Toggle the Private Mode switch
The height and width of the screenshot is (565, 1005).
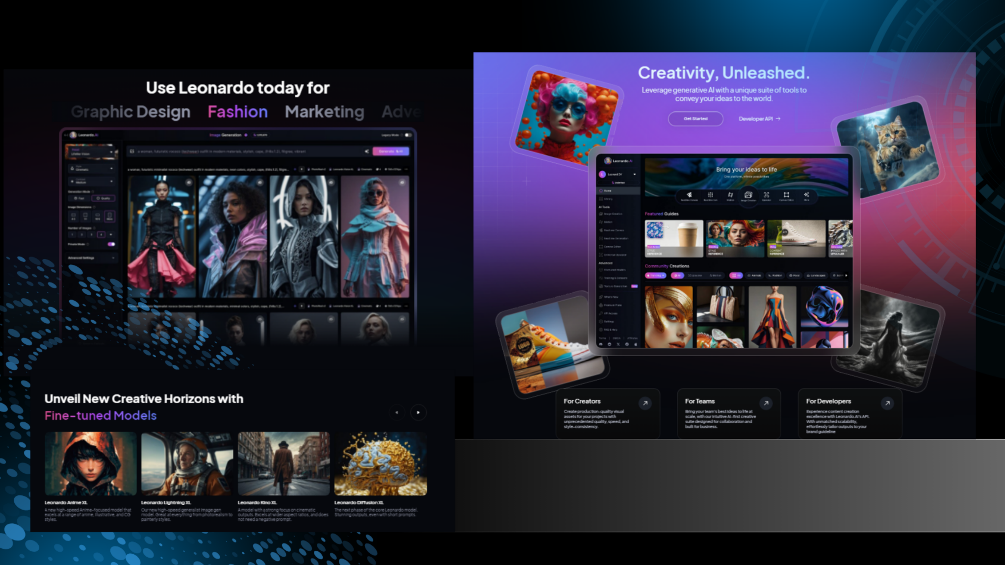[x=111, y=244]
